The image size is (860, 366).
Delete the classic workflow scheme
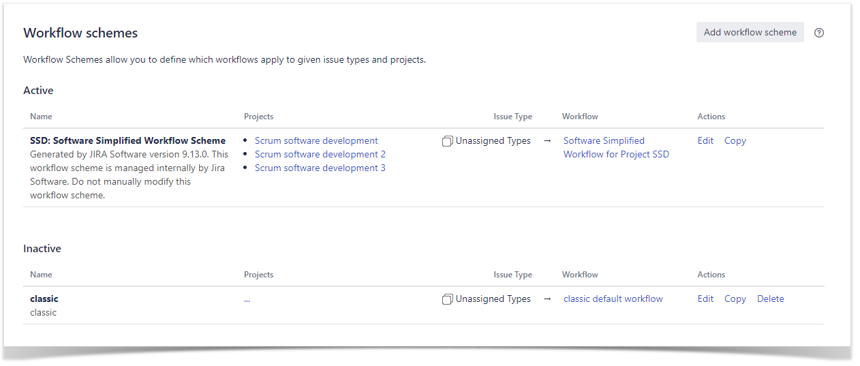[770, 299]
